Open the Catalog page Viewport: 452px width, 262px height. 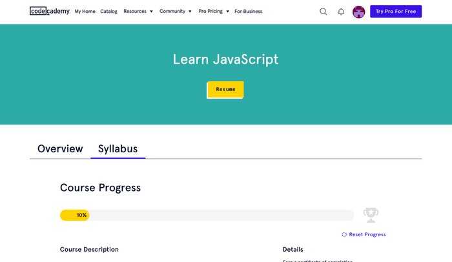point(108,11)
